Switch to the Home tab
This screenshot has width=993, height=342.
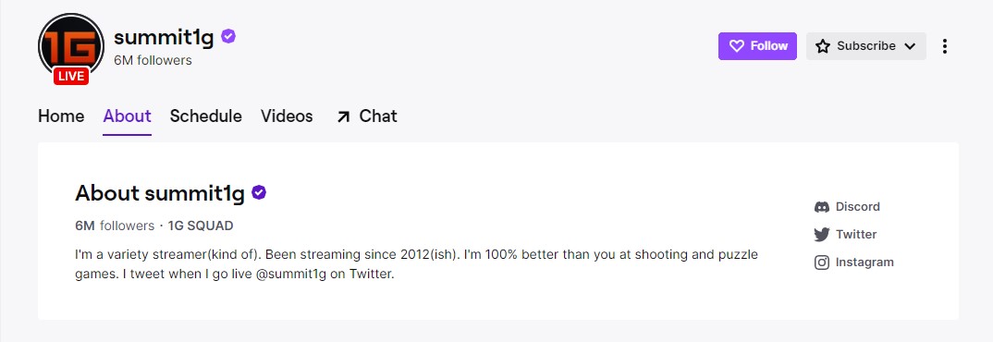coord(61,116)
